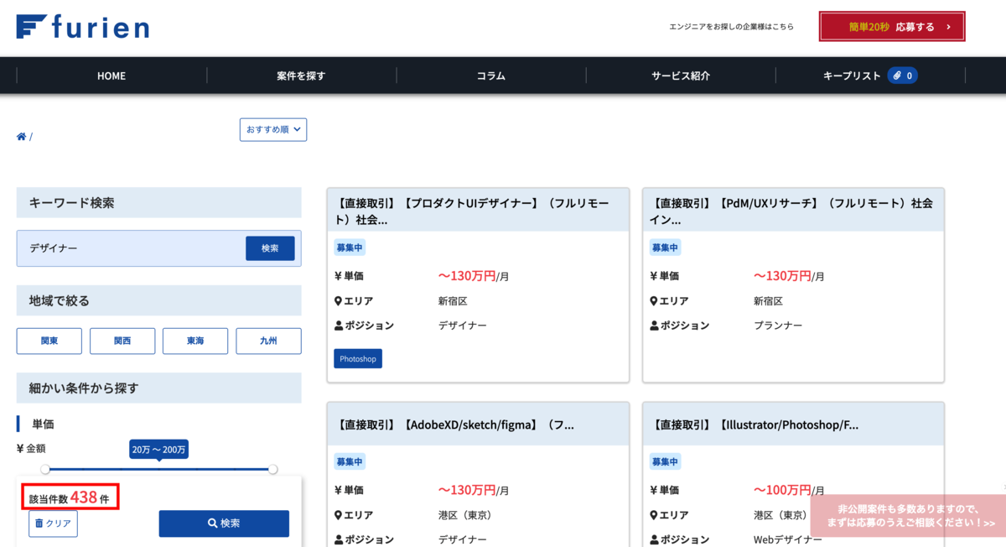The width and height of the screenshot is (1006, 547).
Task: Click the yen icon beside 金額 label
Action: 20,449
